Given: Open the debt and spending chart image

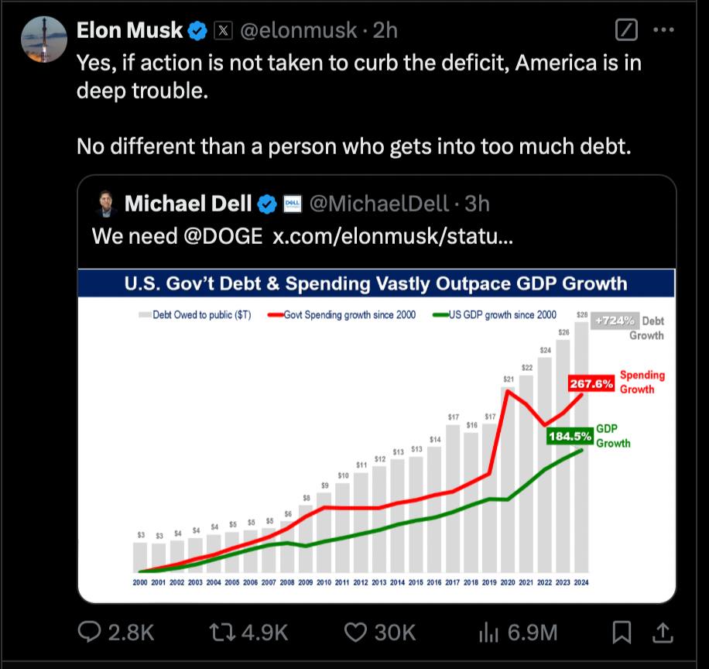Looking at the screenshot, I should 376,436.
